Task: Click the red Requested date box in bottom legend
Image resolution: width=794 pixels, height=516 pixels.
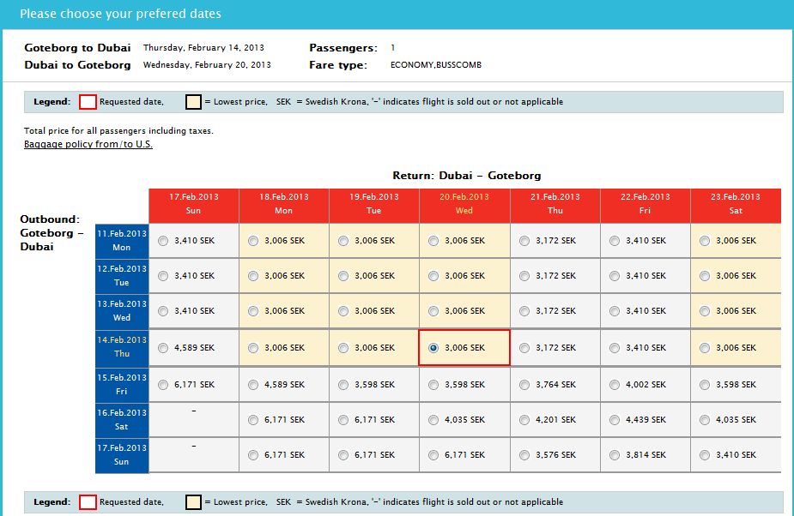Action: click(88, 502)
